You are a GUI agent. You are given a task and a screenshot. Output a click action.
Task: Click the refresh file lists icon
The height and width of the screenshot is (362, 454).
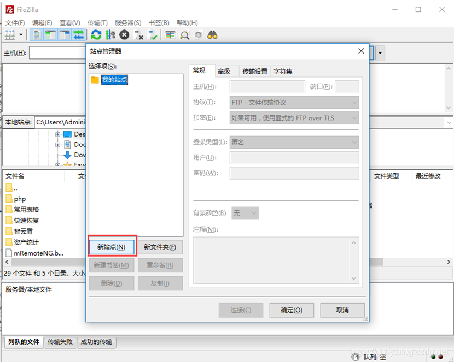click(96, 35)
